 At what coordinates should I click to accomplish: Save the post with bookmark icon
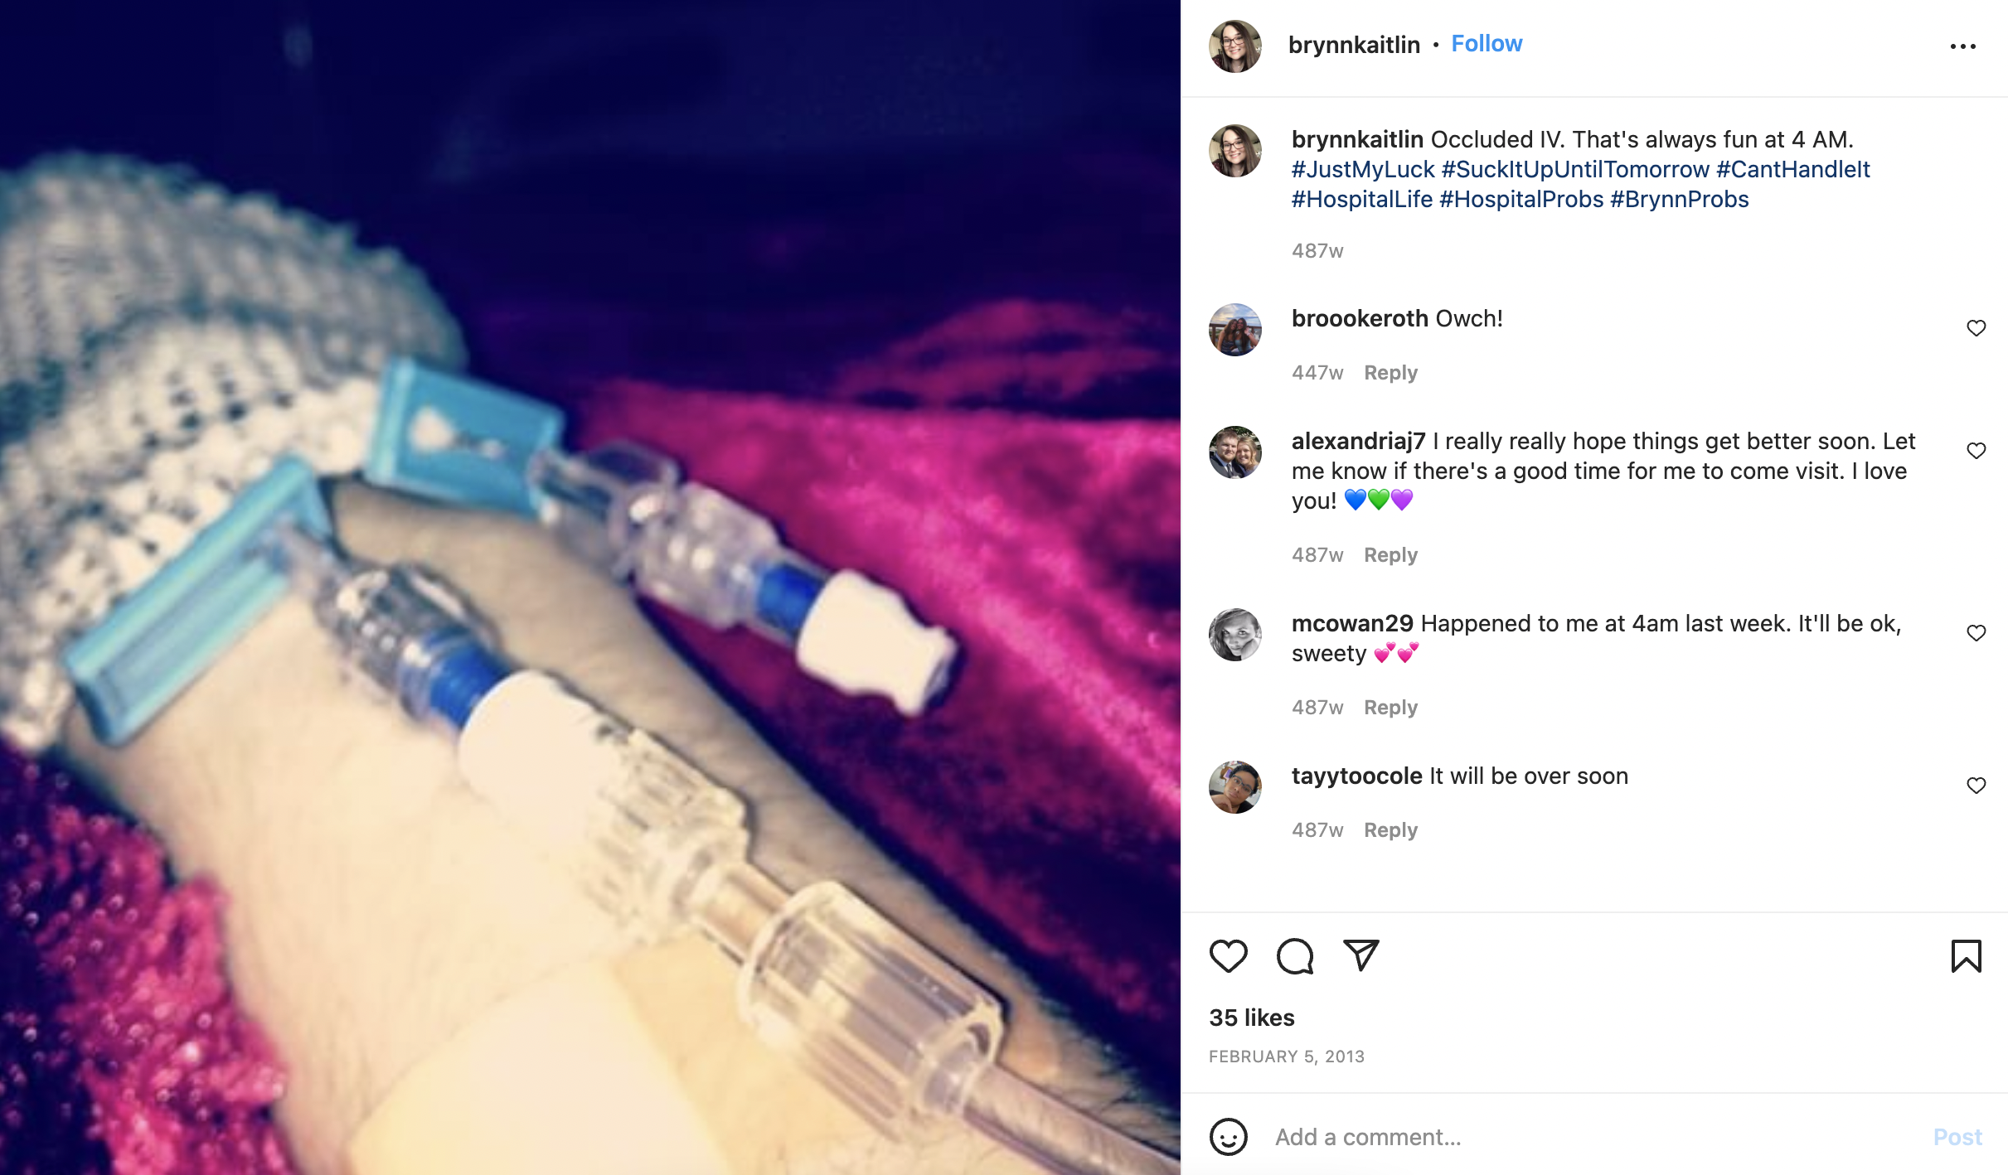[x=1966, y=956]
